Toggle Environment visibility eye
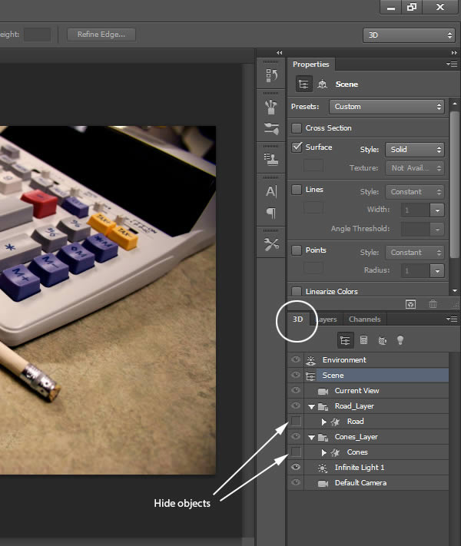Image resolution: width=461 pixels, height=546 pixels. coord(296,359)
